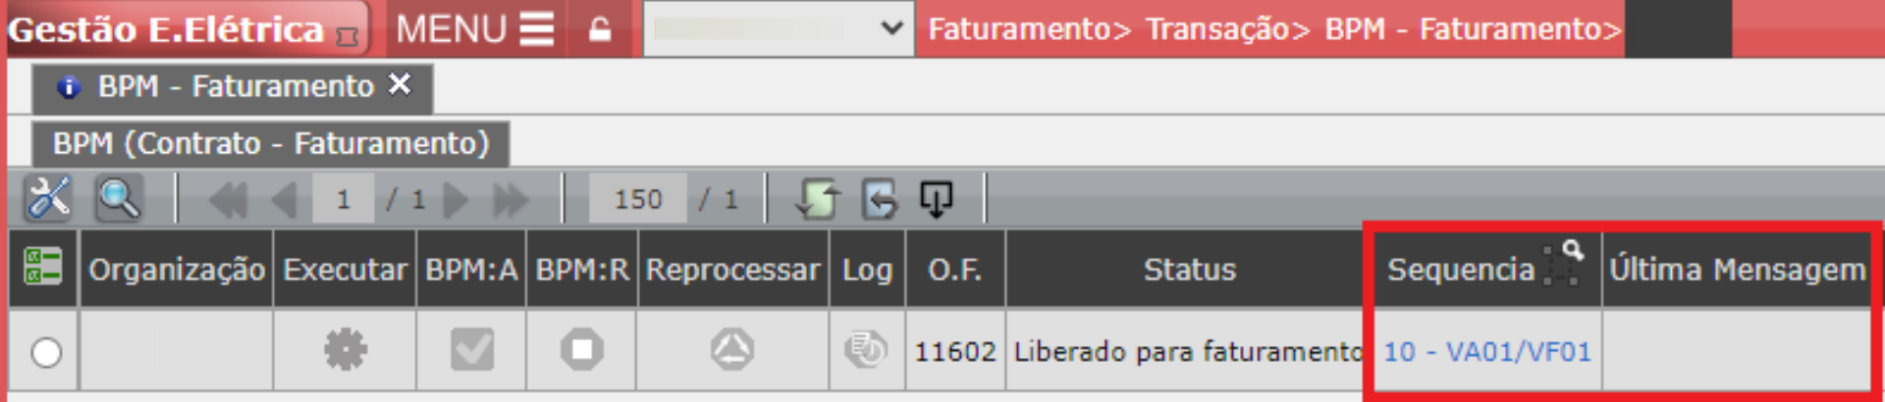Viewport: 1885px width, 402px height.
Task: Close the BPM - Faturamento tab
Action: click(x=400, y=84)
